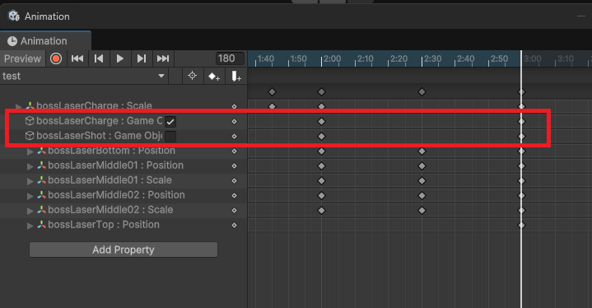Open keyframe menu for bossLaserCharge : Scale
This screenshot has height=308, width=592.
point(234,106)
